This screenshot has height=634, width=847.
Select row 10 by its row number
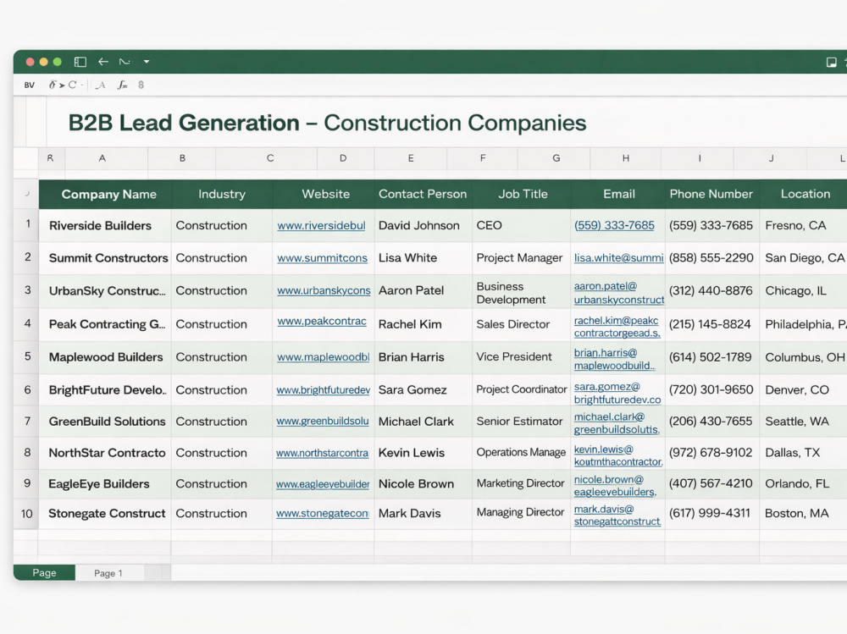click(x=26, y=514)
